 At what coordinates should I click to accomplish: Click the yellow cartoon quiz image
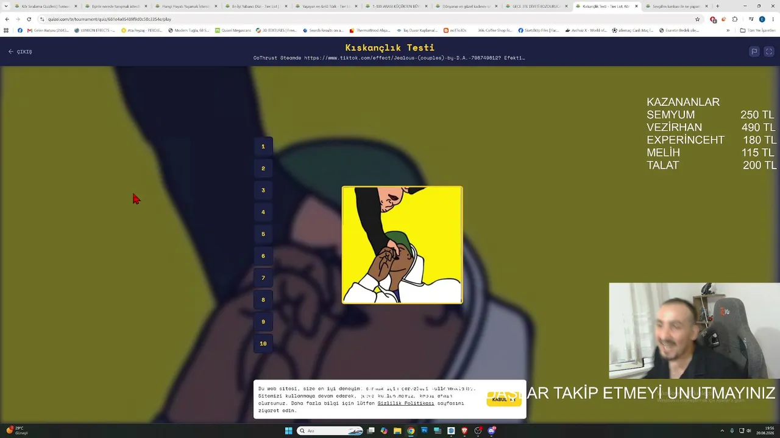(x=402, y=245)
